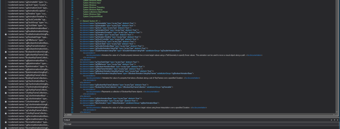This screenshot has width=340, height=129.
Task: Click the Message column header
Action: [x=68, y=124]
